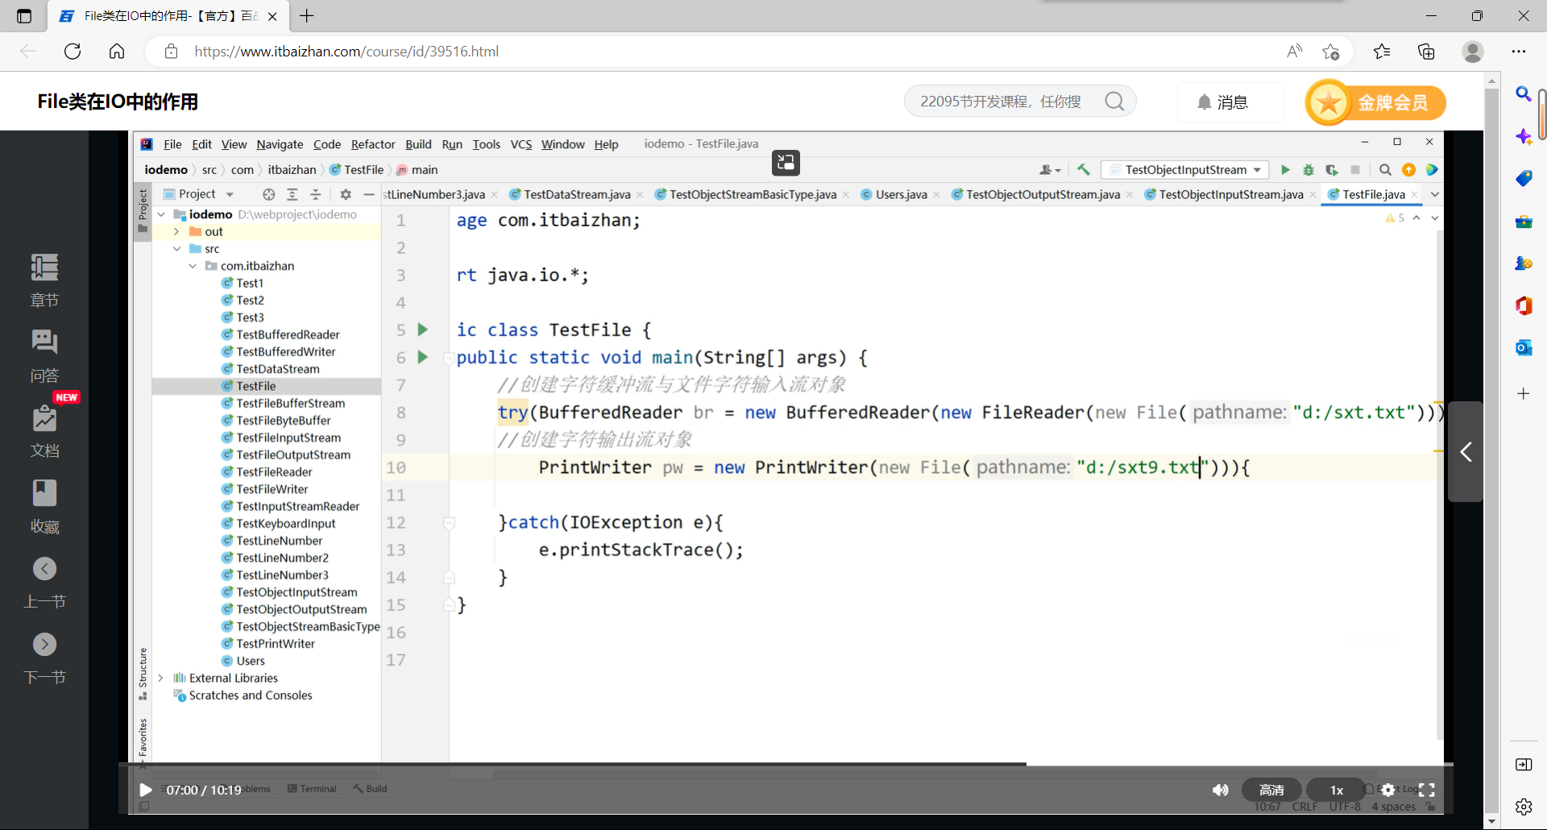Screen dimensions: 1547x830
Task: Open new browser tab
Action: [x=307, y=15]
